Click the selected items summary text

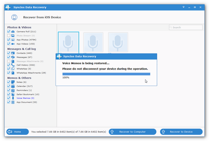[69, 132]
